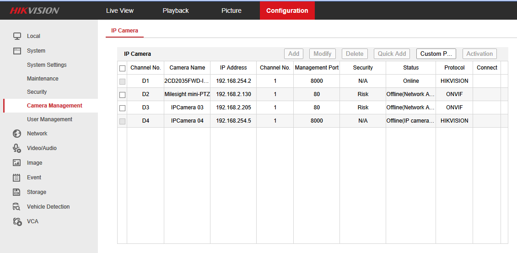
Task: Open the Security item in the sidebar
Action: coord(37,92)
